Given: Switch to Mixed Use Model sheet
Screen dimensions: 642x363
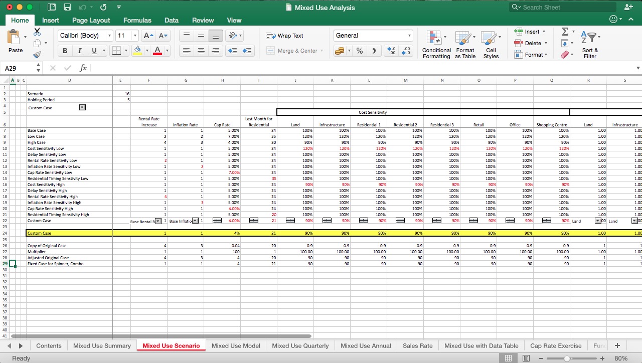Looking at the screenshot, I should (236, 345).
